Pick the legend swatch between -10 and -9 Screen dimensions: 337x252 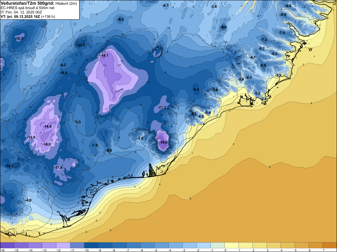[91, 245]
